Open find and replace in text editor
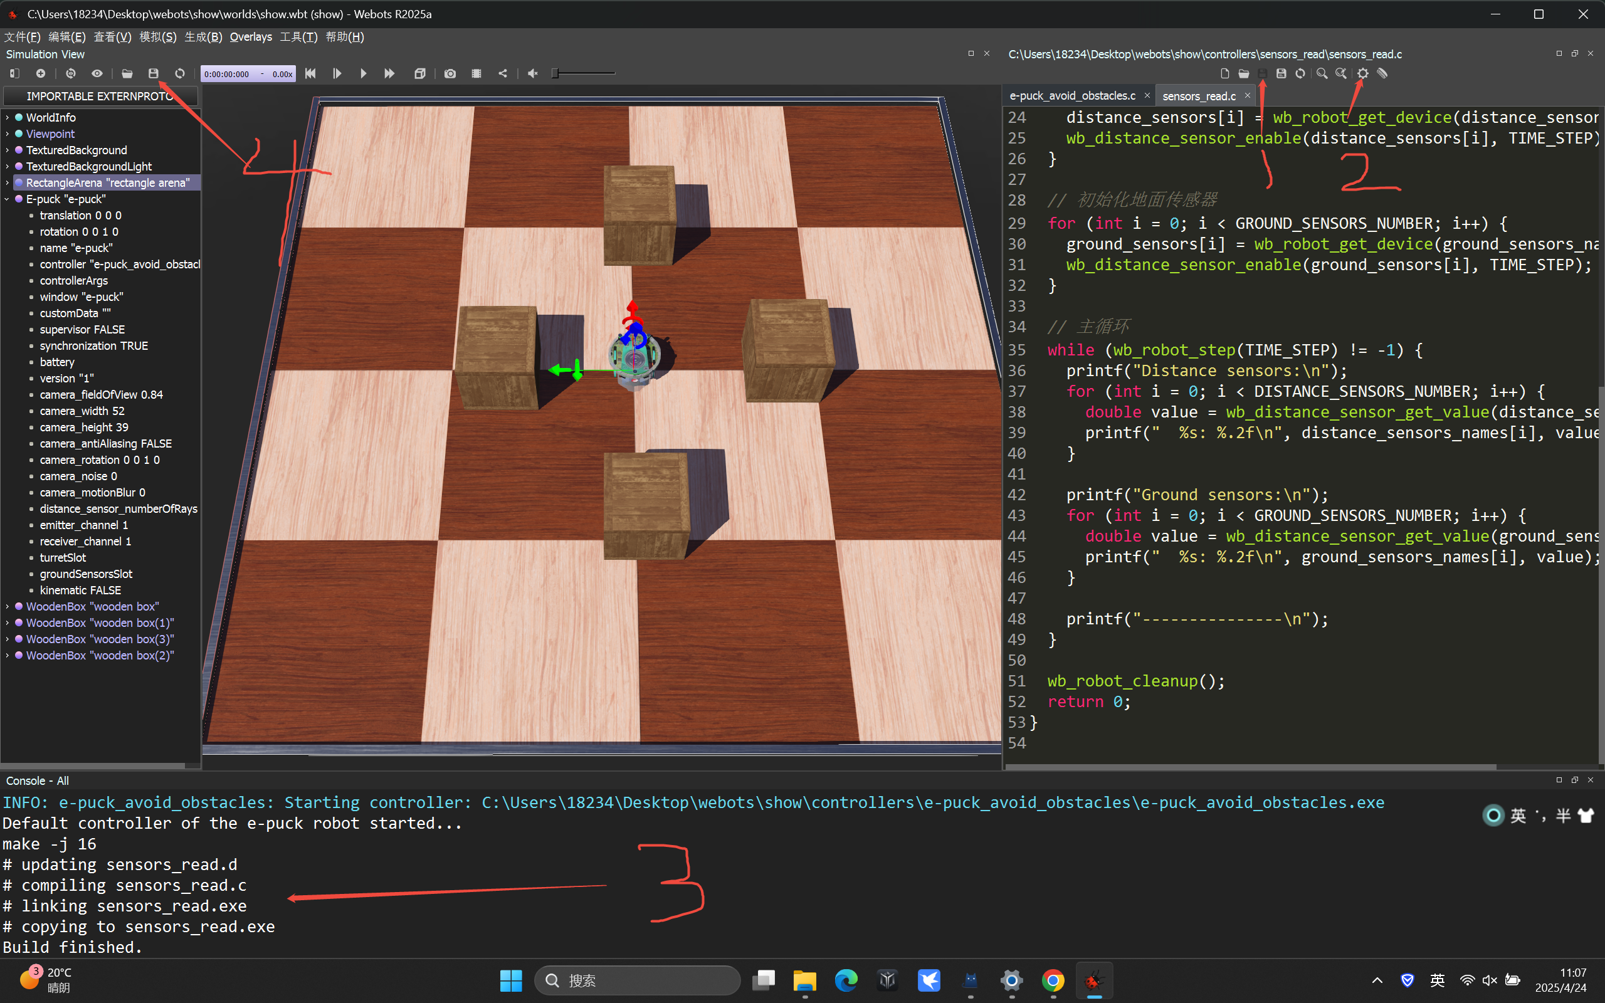Image resolution: width=1605 pixels, height=1003 pixels. (1341, 73)
